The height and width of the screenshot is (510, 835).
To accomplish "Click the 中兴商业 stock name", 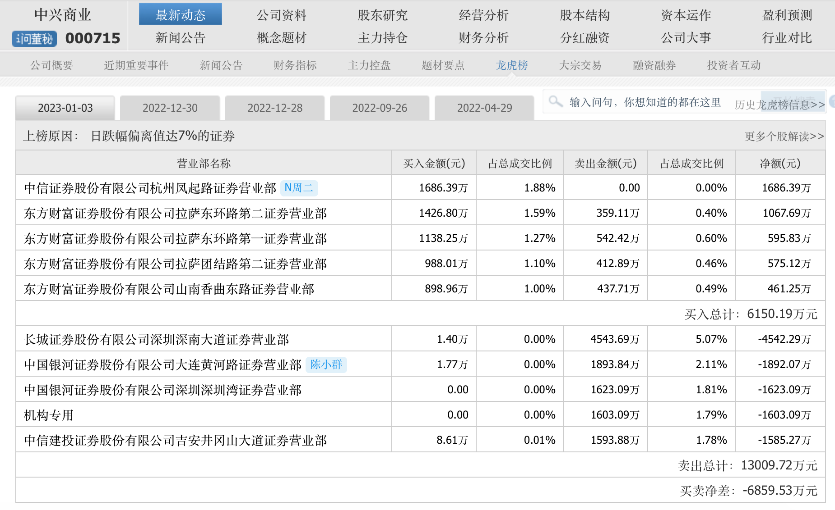I will (63, 15).
